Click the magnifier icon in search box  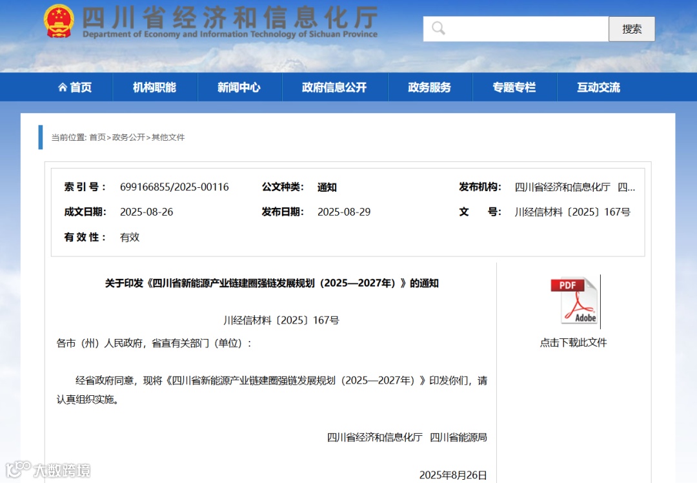tap(438, 28)
